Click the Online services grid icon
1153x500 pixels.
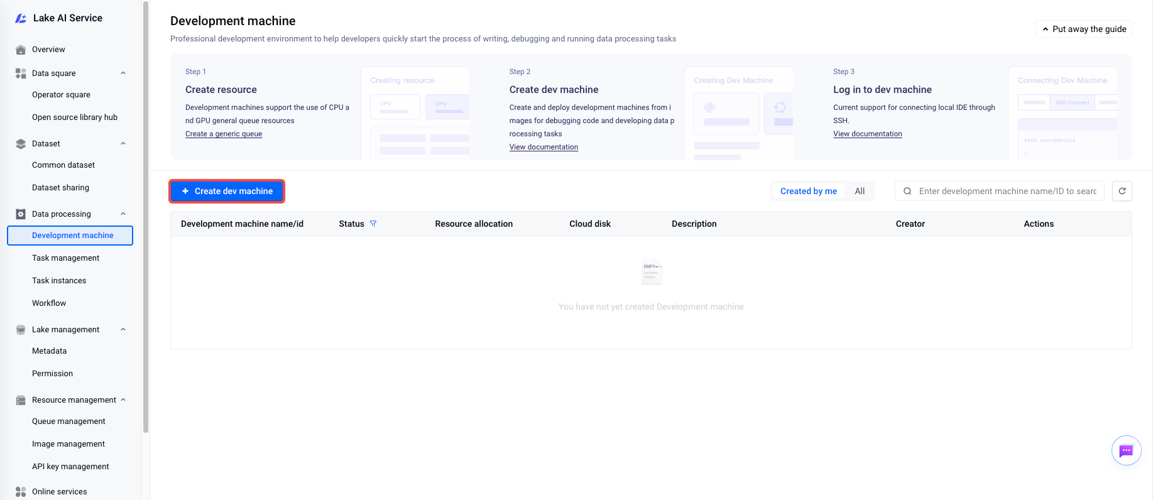pos(21,492)
